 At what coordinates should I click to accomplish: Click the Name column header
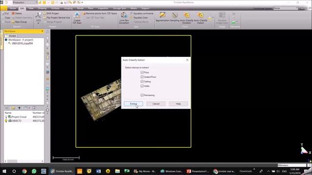pos(8,113)
